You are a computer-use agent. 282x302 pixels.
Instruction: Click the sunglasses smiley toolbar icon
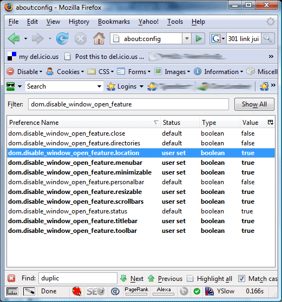11,86
